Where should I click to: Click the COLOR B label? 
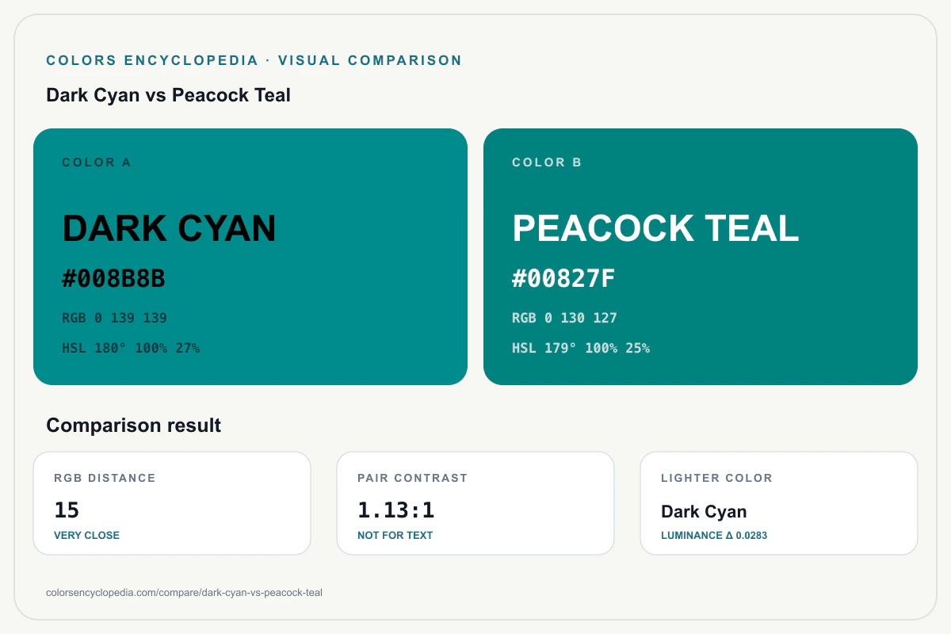547,162
